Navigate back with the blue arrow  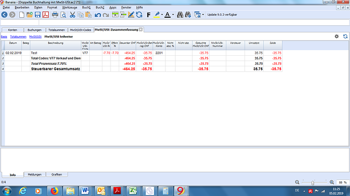tap(4, 15)
